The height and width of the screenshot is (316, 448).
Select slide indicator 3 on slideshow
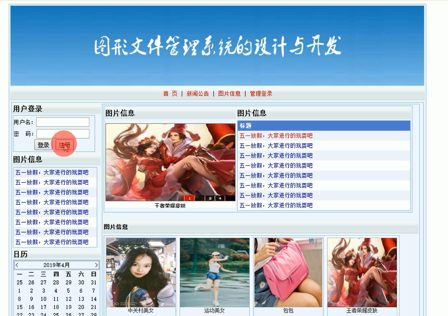click(210, 198)
